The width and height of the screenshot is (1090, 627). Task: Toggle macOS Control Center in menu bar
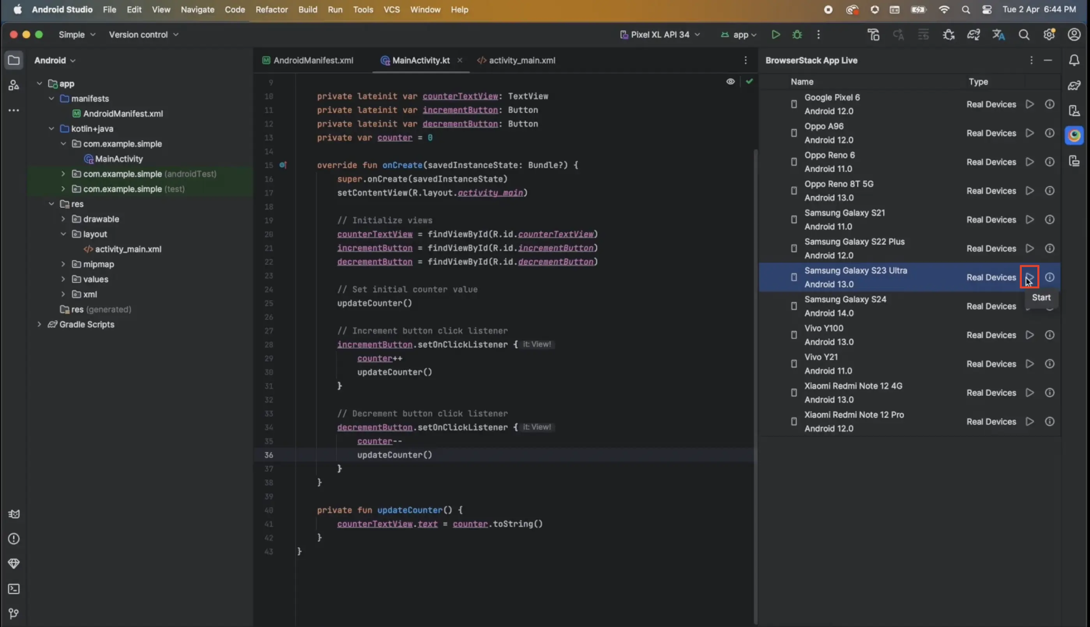point(986,9)
